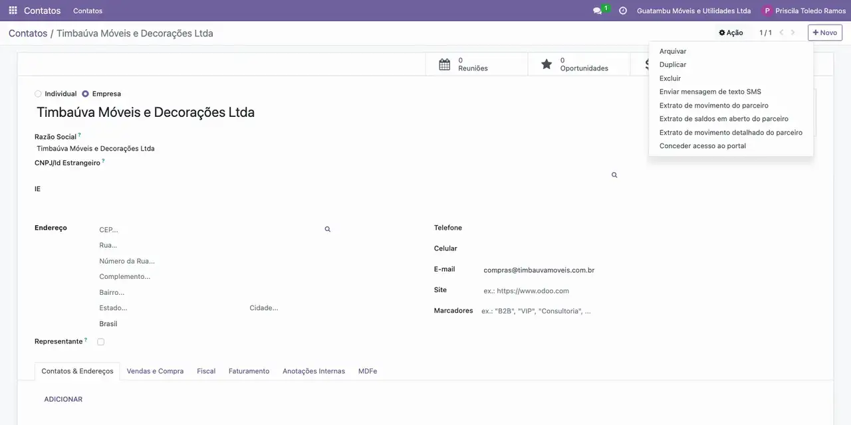
Task: Show CNPJ/Id Estrangeiro help tooltip mark
Action: [104, 161]
